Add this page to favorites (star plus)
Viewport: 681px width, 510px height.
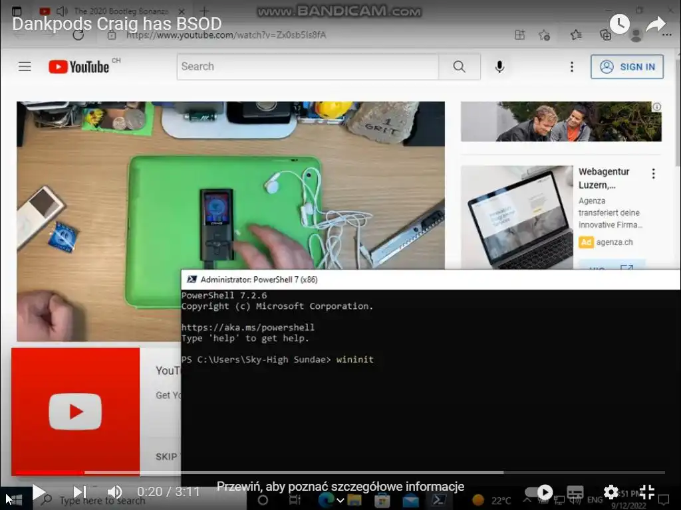[x=544, y=35]
